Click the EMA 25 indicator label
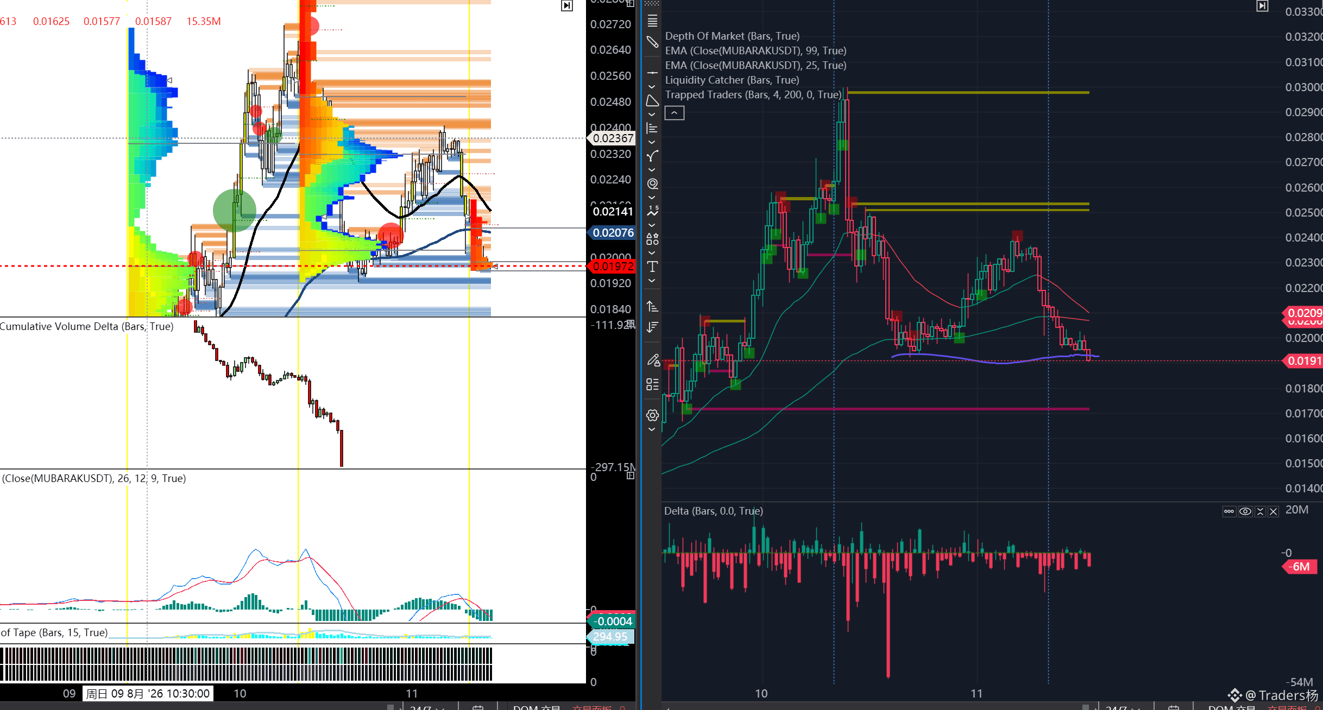 tap(755, 65)
